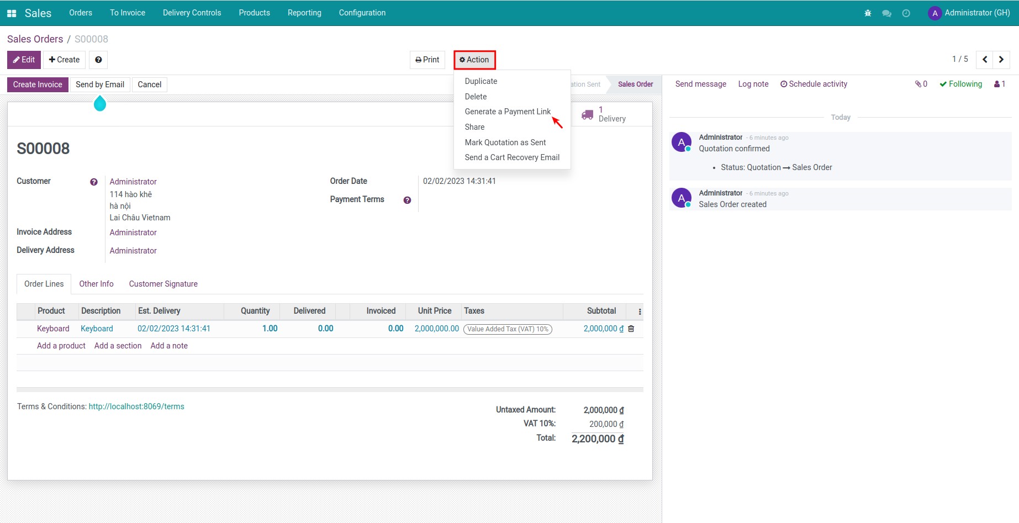Open the activities clock icon

[906, 12]
